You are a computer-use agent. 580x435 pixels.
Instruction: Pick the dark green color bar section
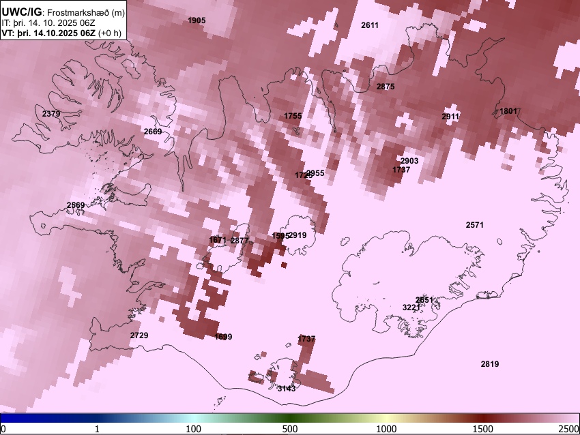291,419
